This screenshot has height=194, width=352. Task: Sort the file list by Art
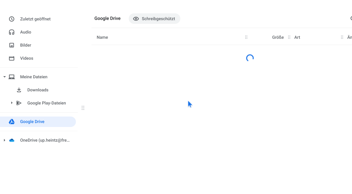tap(297, 37)
